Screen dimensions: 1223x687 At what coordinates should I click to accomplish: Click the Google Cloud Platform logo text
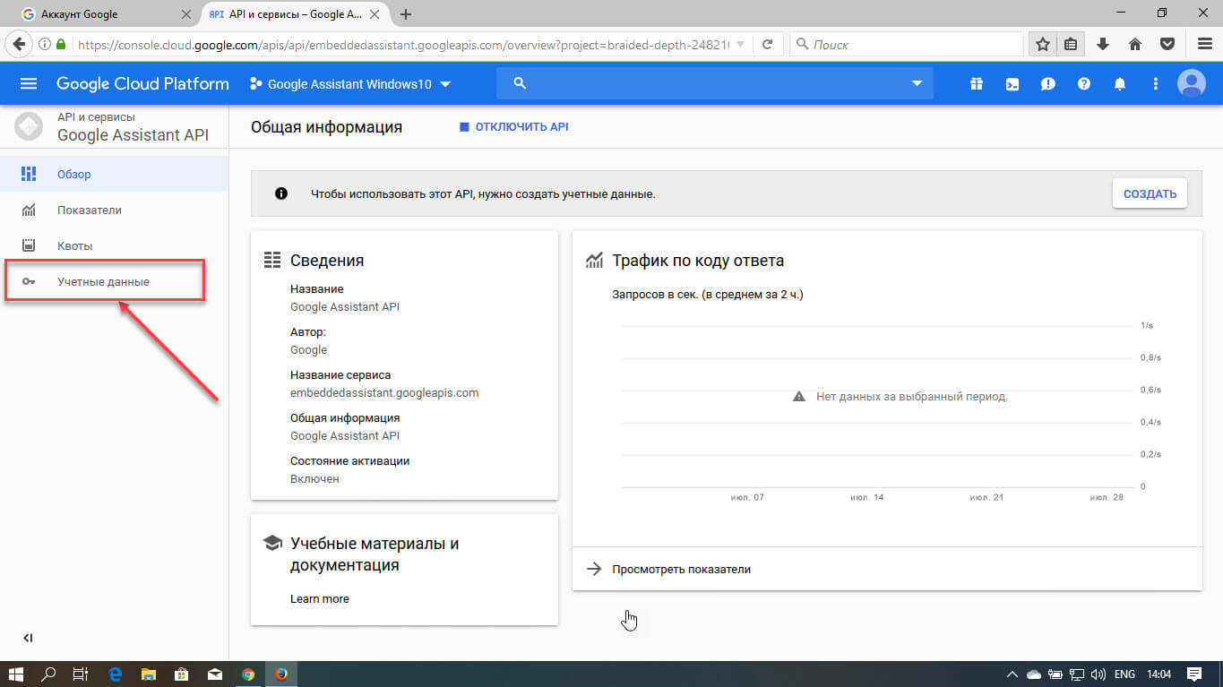click(x=142, y=83)
